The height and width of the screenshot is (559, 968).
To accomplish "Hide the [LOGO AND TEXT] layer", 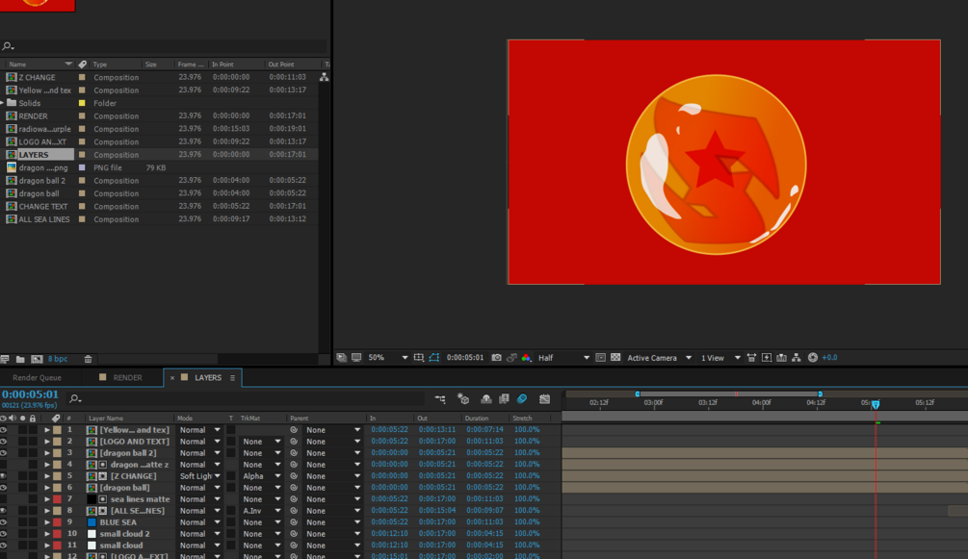I will (x=4, y=442).
